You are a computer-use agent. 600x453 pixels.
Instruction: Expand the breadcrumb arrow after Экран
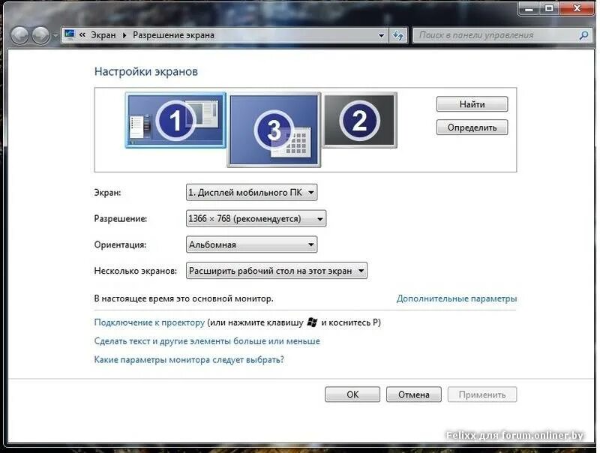124,35
